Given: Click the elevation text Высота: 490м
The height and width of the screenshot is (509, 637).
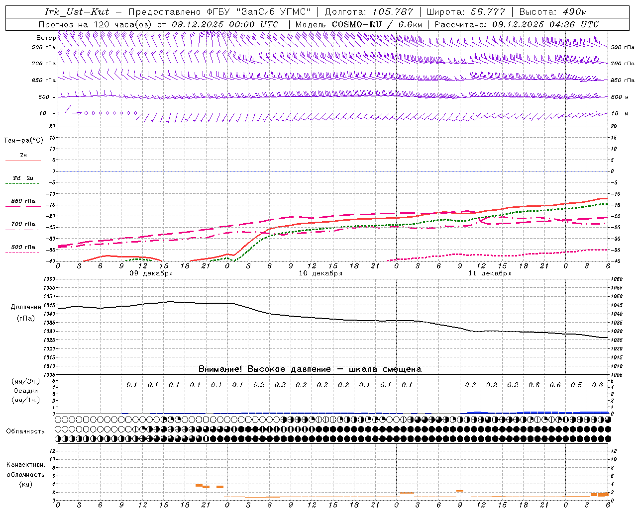Looking at the screenshot, I should pyautogui.click(x=553, y=12).
